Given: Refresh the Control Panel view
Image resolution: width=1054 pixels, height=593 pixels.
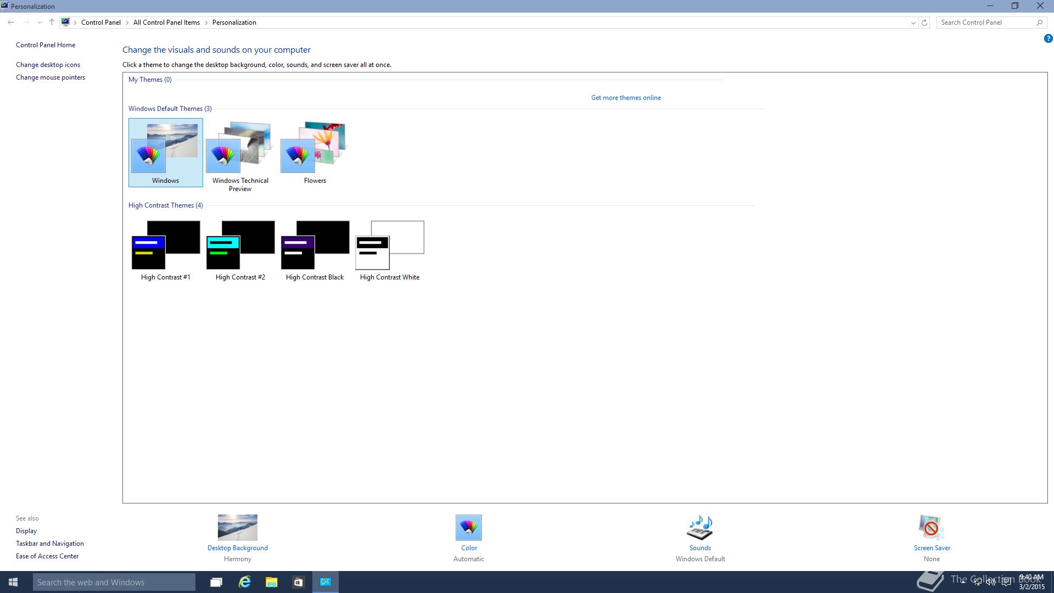Looking at the screenshot, I should coord(924,23).
